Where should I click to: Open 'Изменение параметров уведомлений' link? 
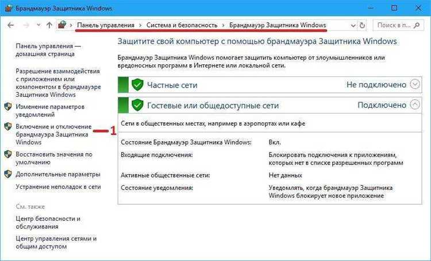point(50,110)
